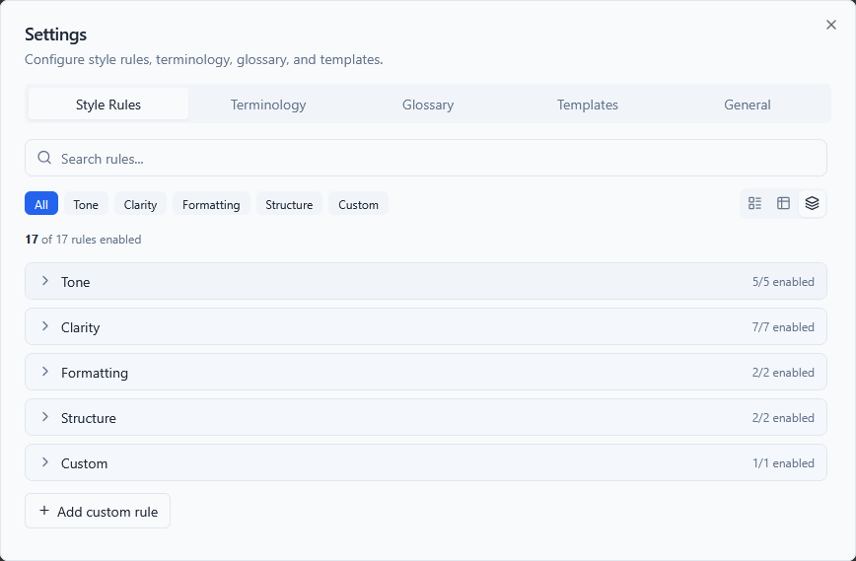Switch to the Templates tab
This screenshot has width=856, height=561.
588,105
